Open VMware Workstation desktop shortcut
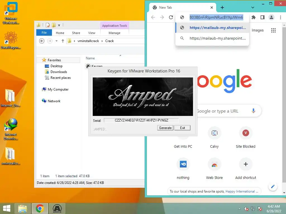Screen dimensions: 286x214 coord(11,13)
